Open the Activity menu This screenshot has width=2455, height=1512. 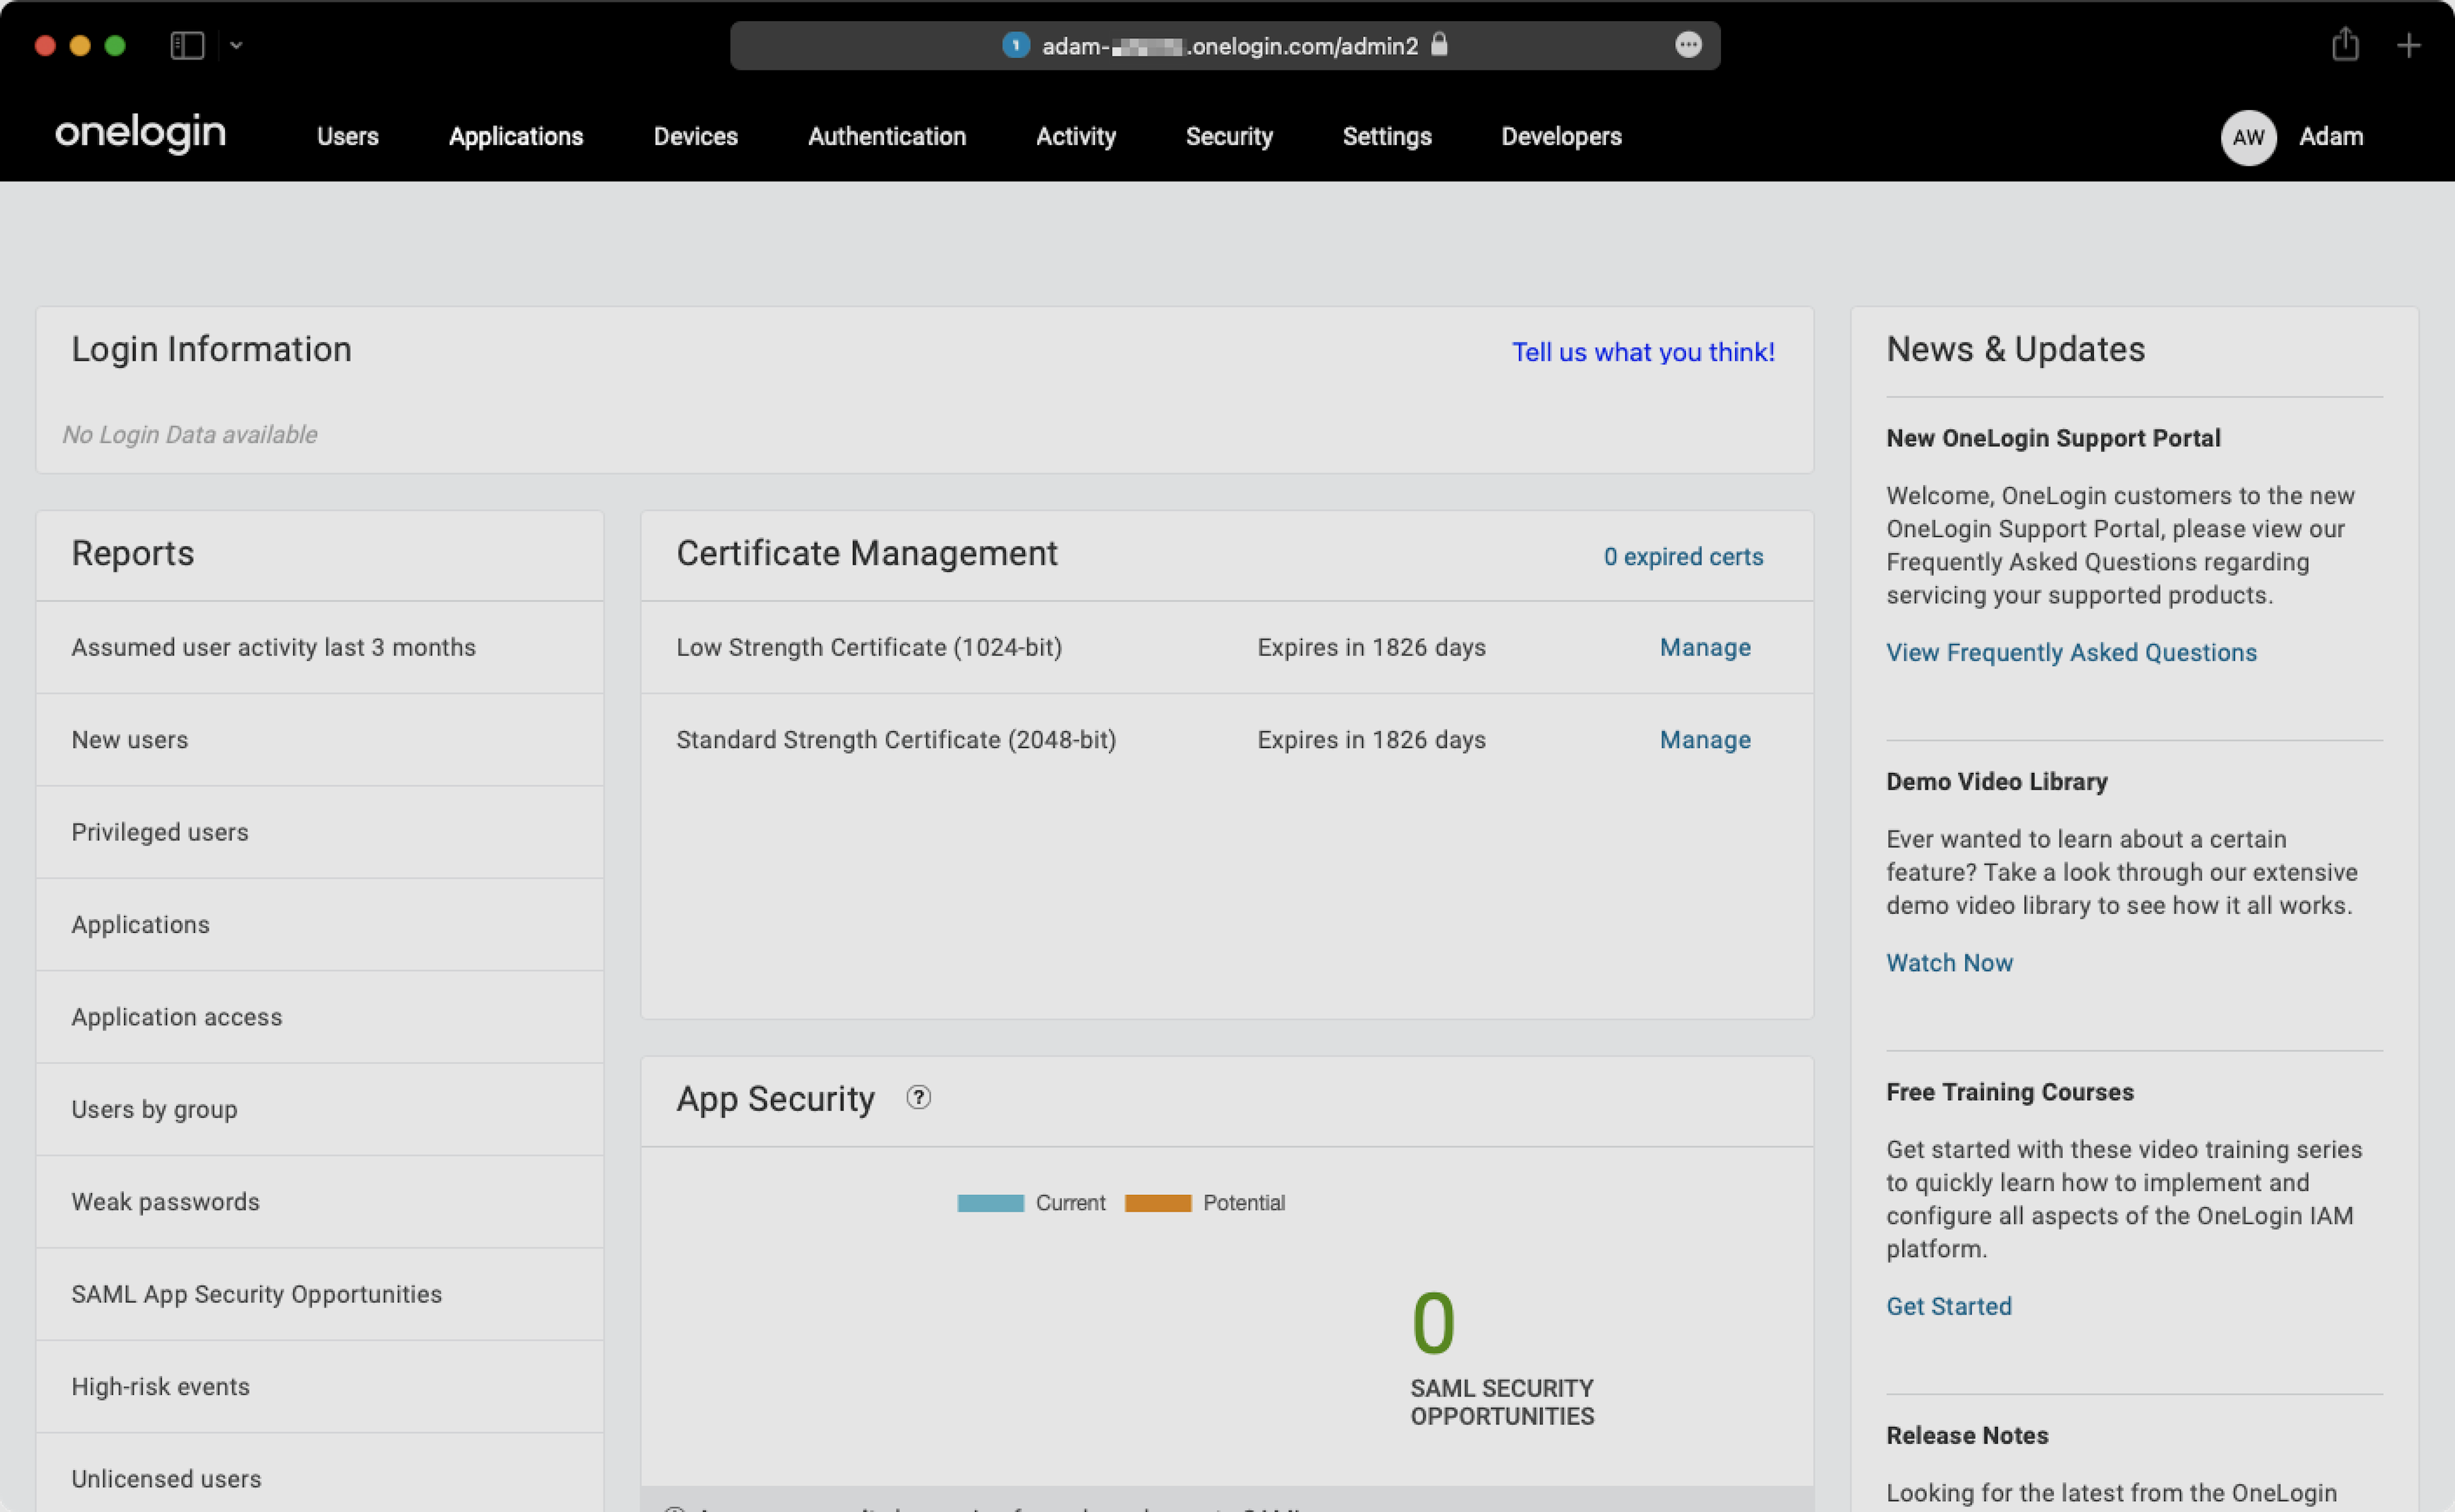coord(1075,136)
